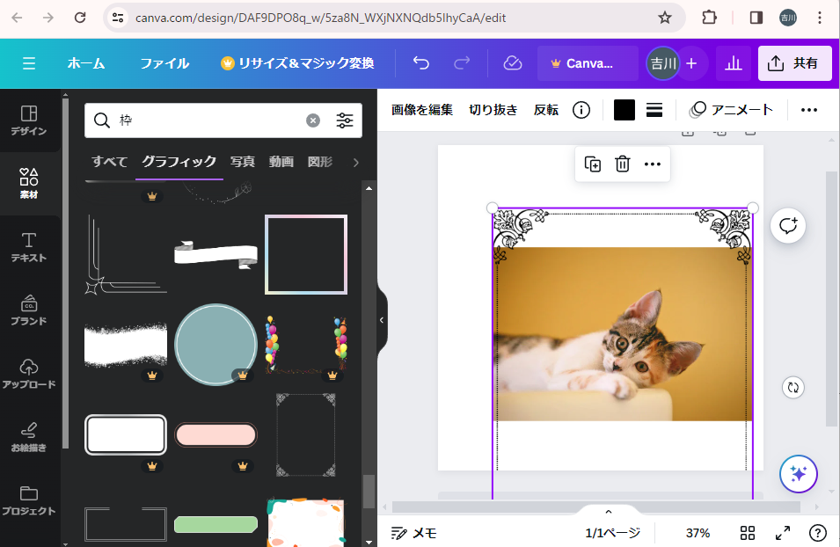Switch to grid view of pages

click(x=748, y=533)
